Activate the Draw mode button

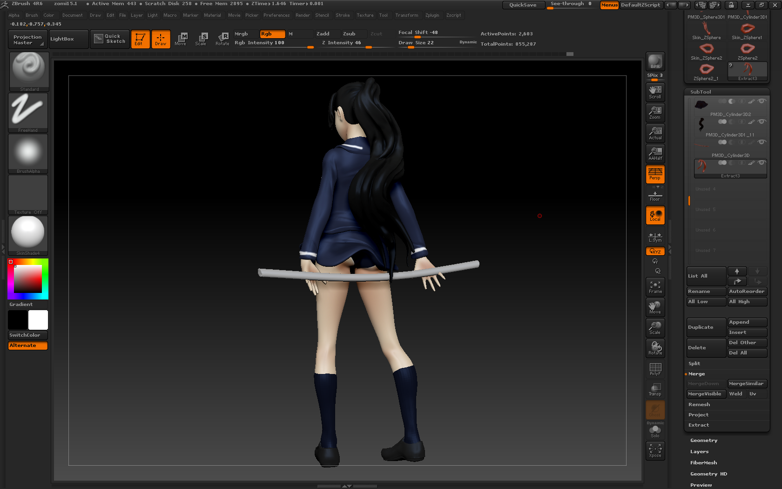161,39
